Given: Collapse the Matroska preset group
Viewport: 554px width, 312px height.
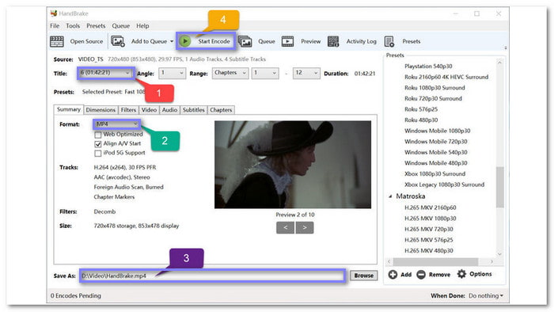Looking at the screenshot, I should click(390, 196).
